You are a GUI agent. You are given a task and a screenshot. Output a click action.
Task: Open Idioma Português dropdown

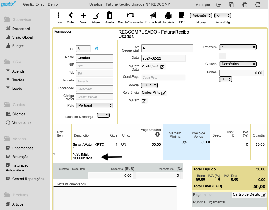[201, 16]
